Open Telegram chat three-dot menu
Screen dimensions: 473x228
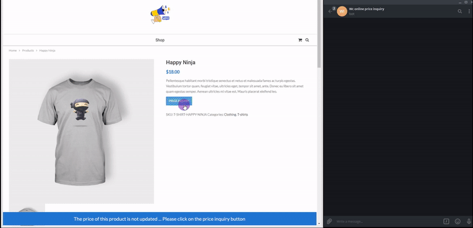(x=469, y=11)
